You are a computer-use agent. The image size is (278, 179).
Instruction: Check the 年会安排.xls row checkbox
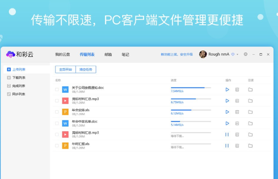57,112
